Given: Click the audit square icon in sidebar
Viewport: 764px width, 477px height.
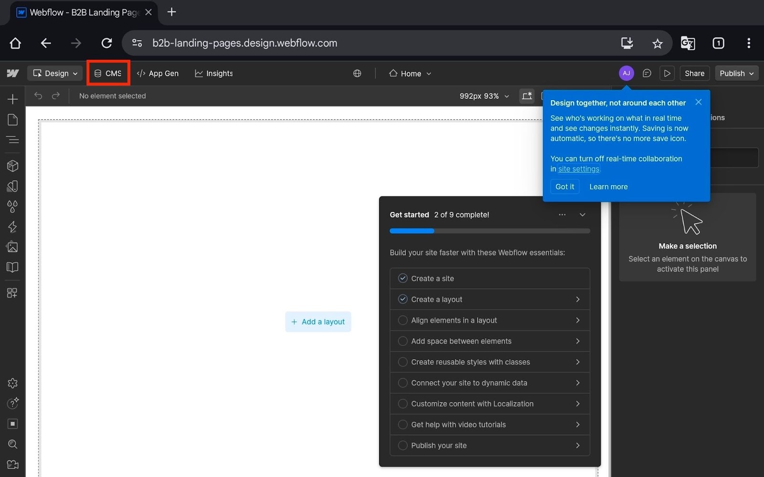Looking at the screenshot, I should pyautogui.click(x=13, y=424).
